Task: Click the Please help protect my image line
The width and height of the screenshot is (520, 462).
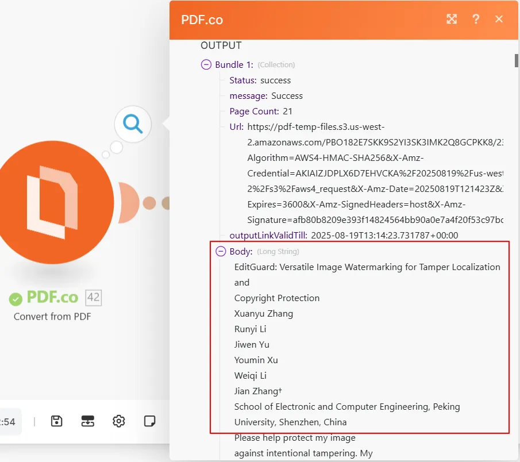Action: tap(295, 438)
